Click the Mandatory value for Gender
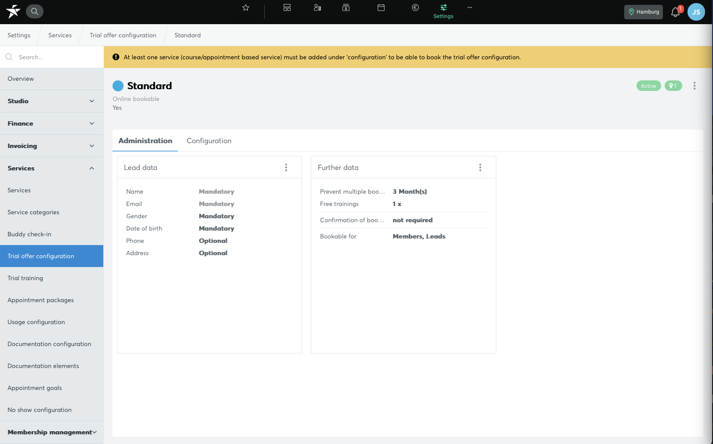This screenshot has height=444, width=713. [x=217, y=216]
